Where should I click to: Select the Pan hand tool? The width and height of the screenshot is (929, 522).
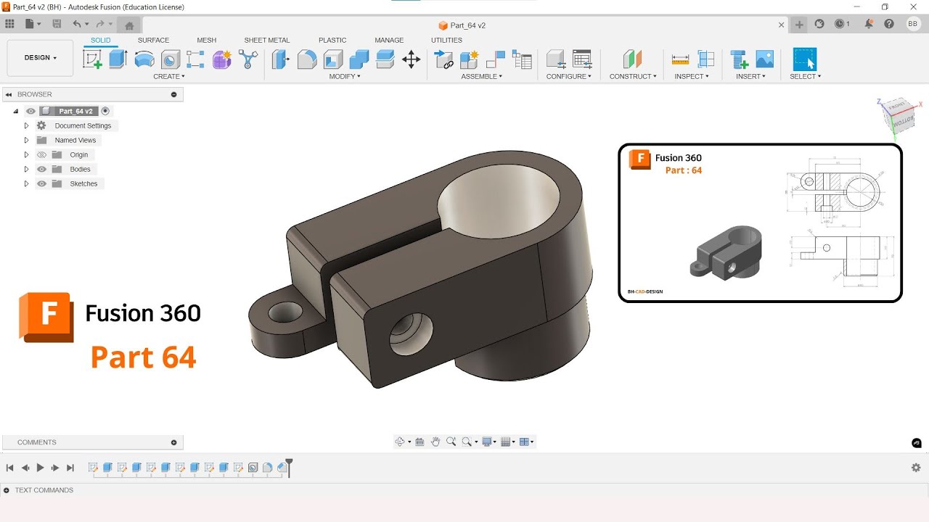pos(435,442)
